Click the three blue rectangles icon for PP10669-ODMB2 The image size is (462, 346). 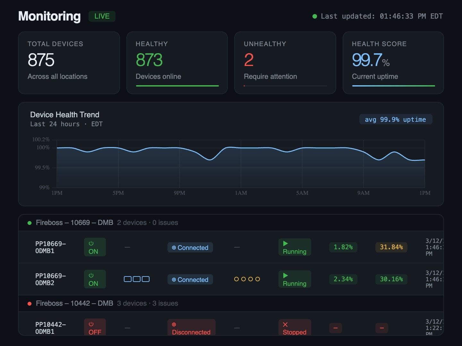coord(137,279)
